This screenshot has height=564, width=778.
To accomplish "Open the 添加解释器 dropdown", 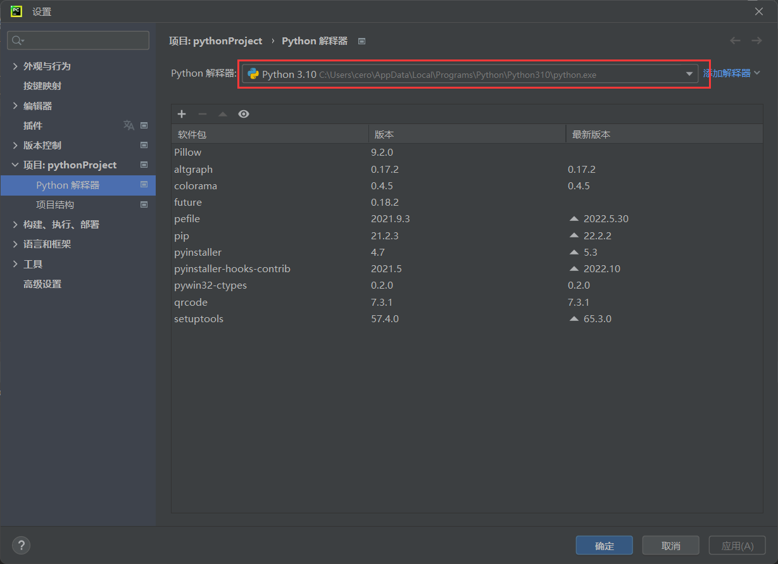I will (731, 73).
